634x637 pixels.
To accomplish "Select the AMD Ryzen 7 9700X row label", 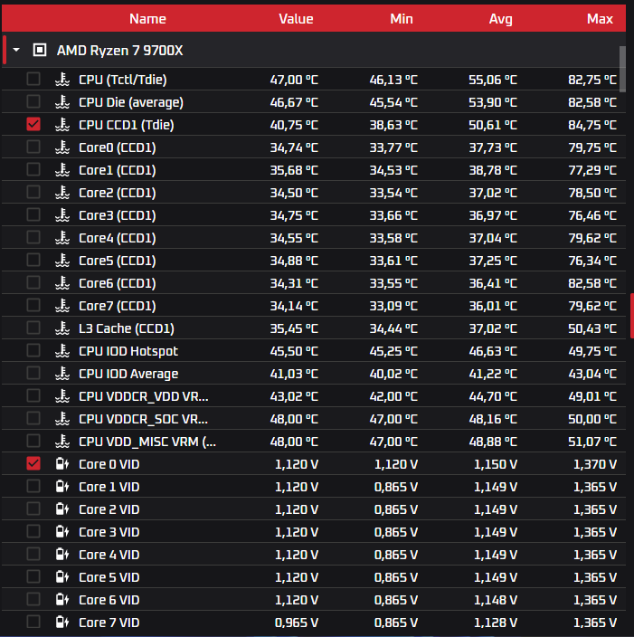I will [x=119, y=51].
